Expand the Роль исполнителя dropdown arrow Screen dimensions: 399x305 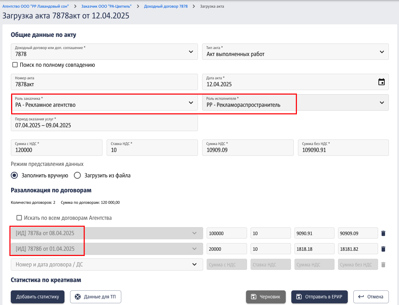pos(382,103)
